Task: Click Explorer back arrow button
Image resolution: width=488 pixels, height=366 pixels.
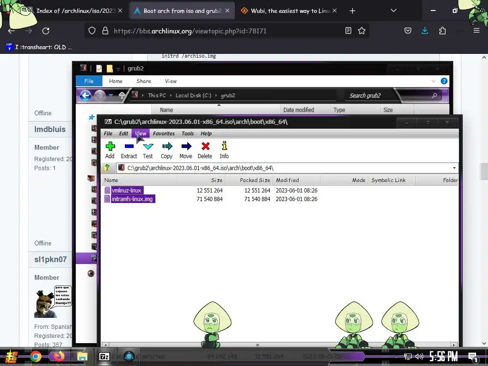Action: 85,95
